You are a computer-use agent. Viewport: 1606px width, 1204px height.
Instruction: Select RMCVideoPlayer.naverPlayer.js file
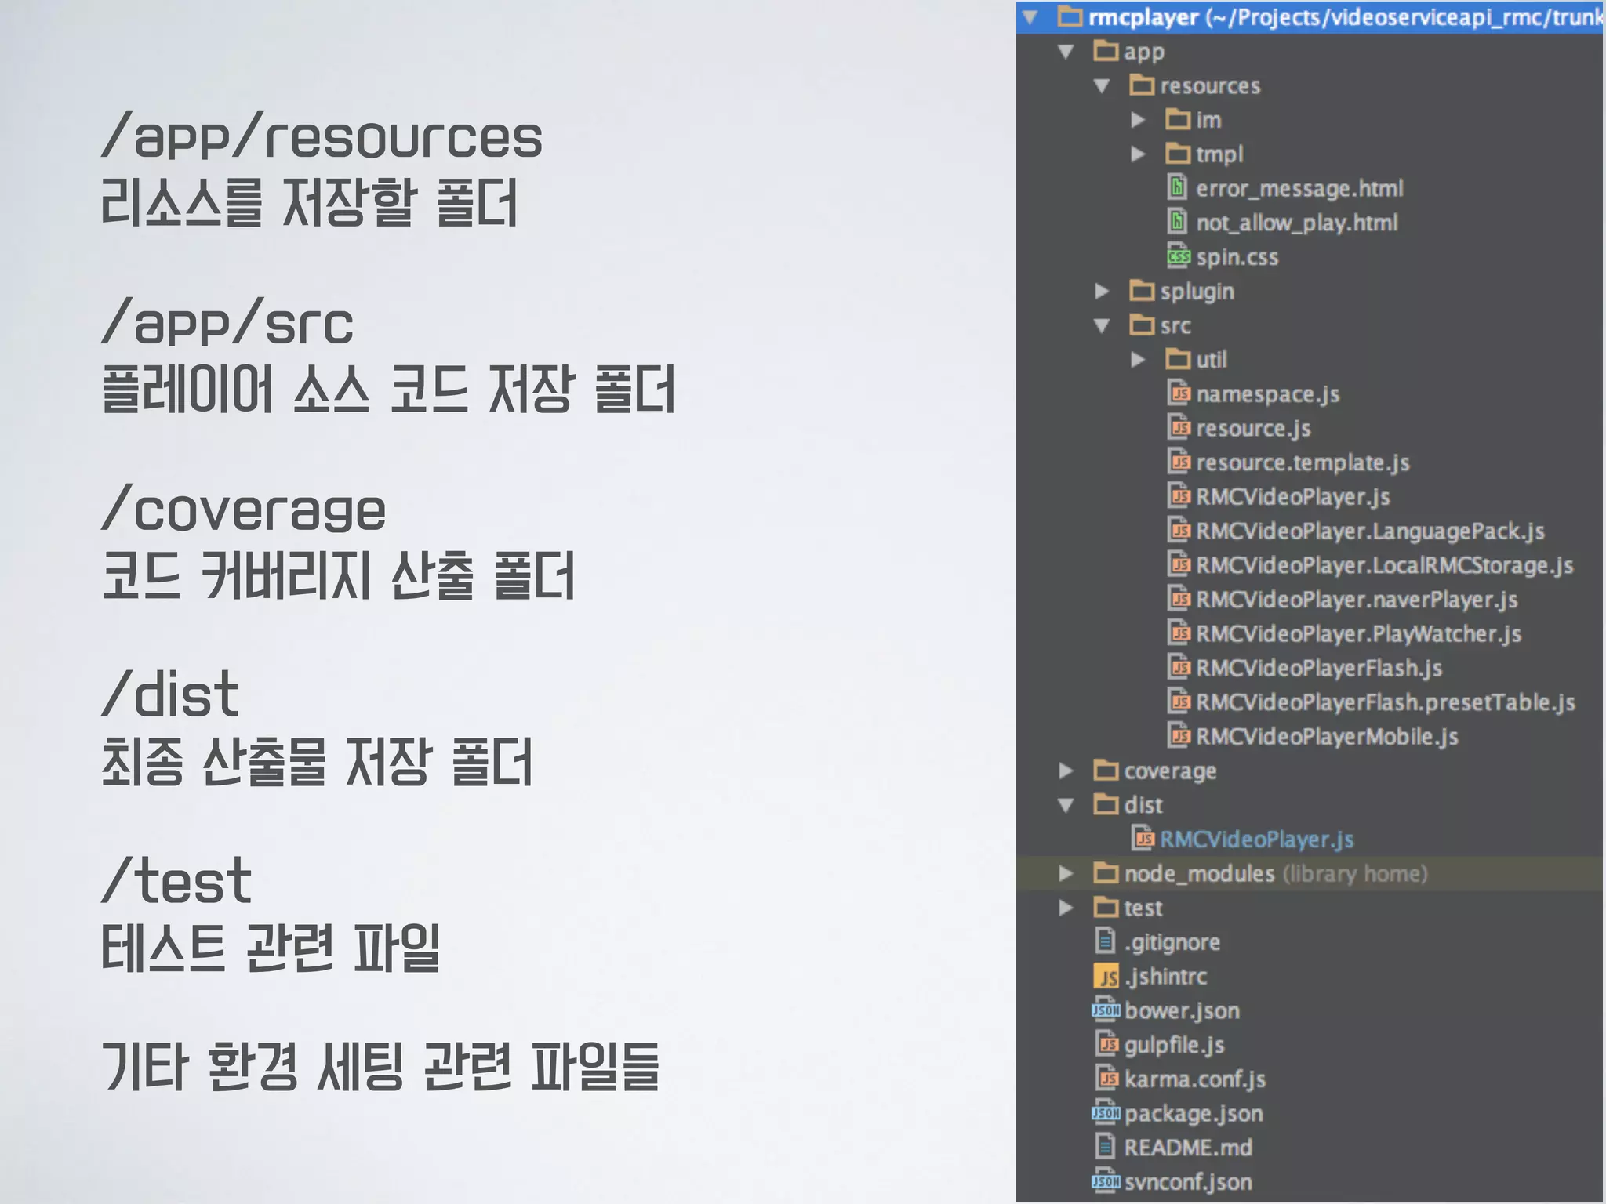pos(1357,600)
